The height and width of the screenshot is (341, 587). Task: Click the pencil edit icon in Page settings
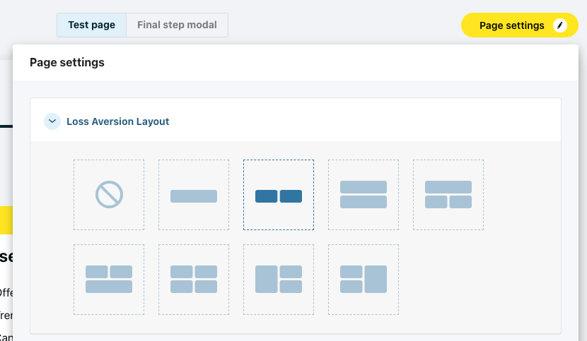click(560, 25)
